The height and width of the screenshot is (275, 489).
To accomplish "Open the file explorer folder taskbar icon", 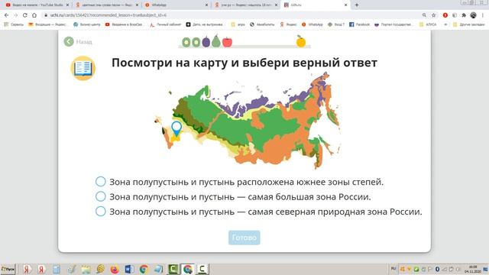I will (86, 269).
